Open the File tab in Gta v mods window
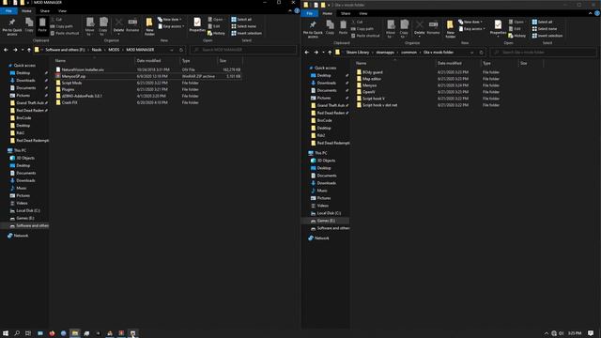The width and height of the screenshot is (601, 338). pyautogui.click(x=310, y=13)
